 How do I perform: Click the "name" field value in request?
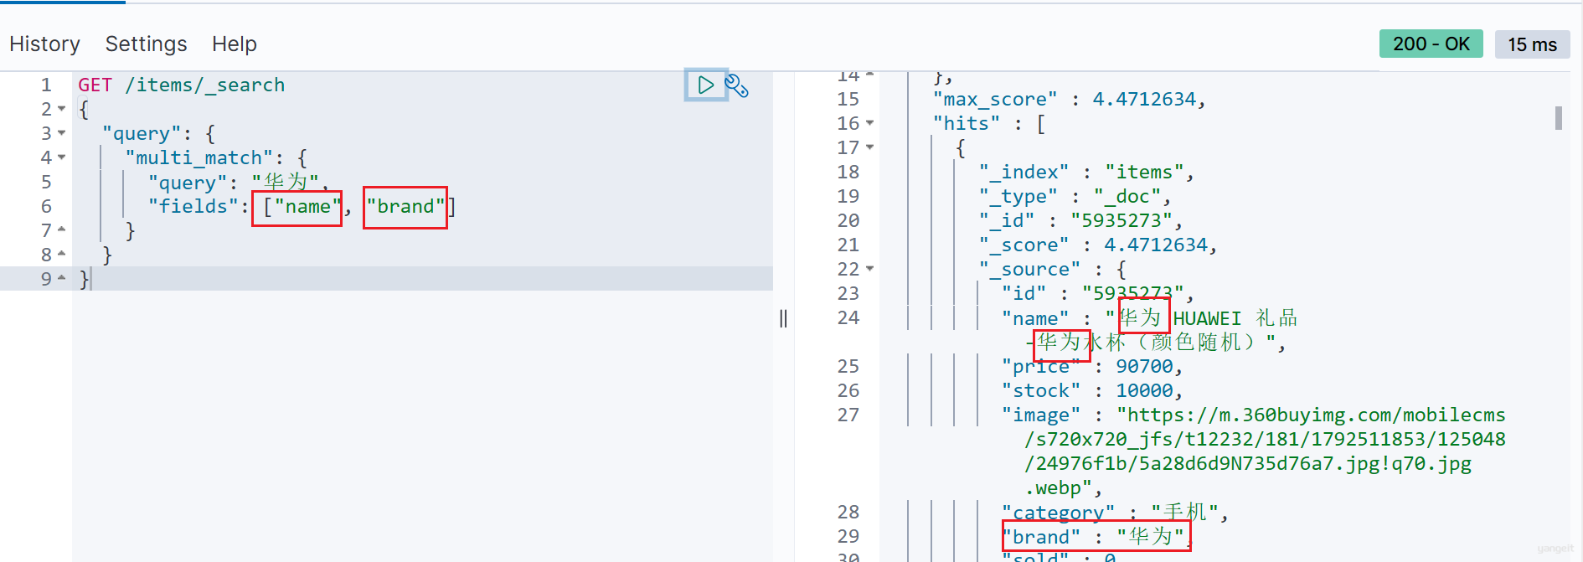[308, 206]
